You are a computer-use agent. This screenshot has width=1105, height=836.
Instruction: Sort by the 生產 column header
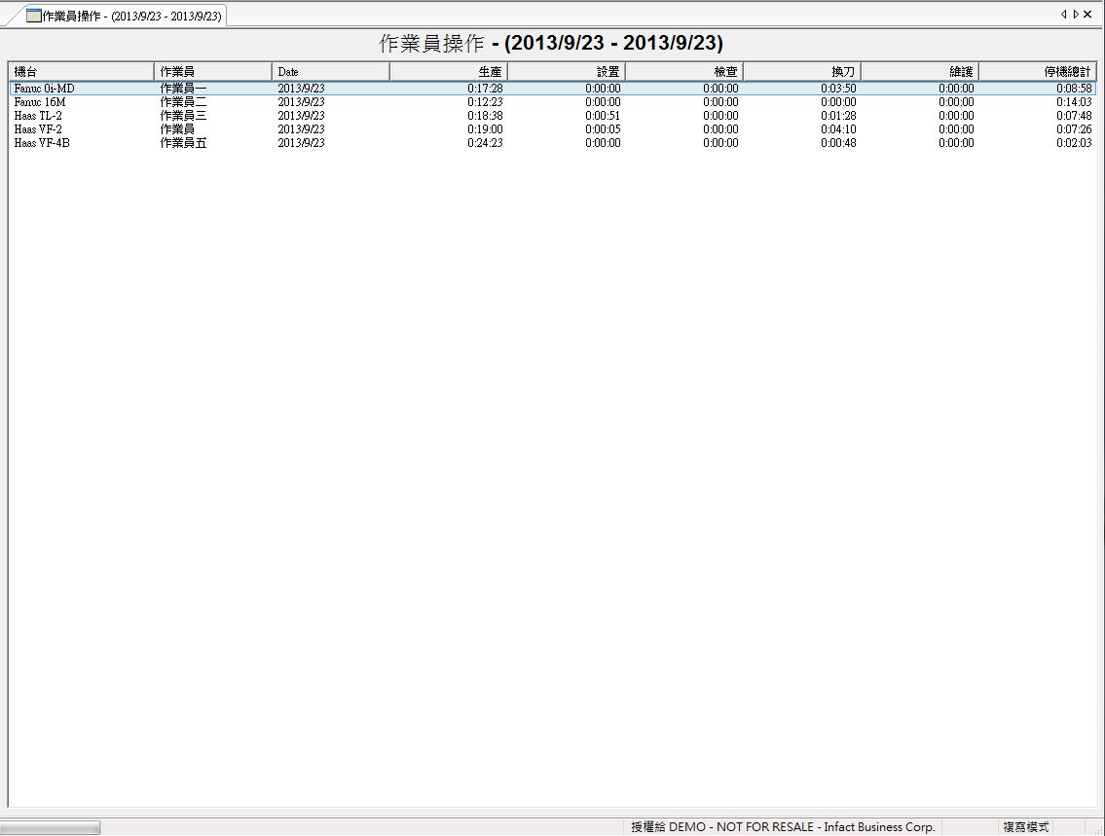(x=448, y=71)
